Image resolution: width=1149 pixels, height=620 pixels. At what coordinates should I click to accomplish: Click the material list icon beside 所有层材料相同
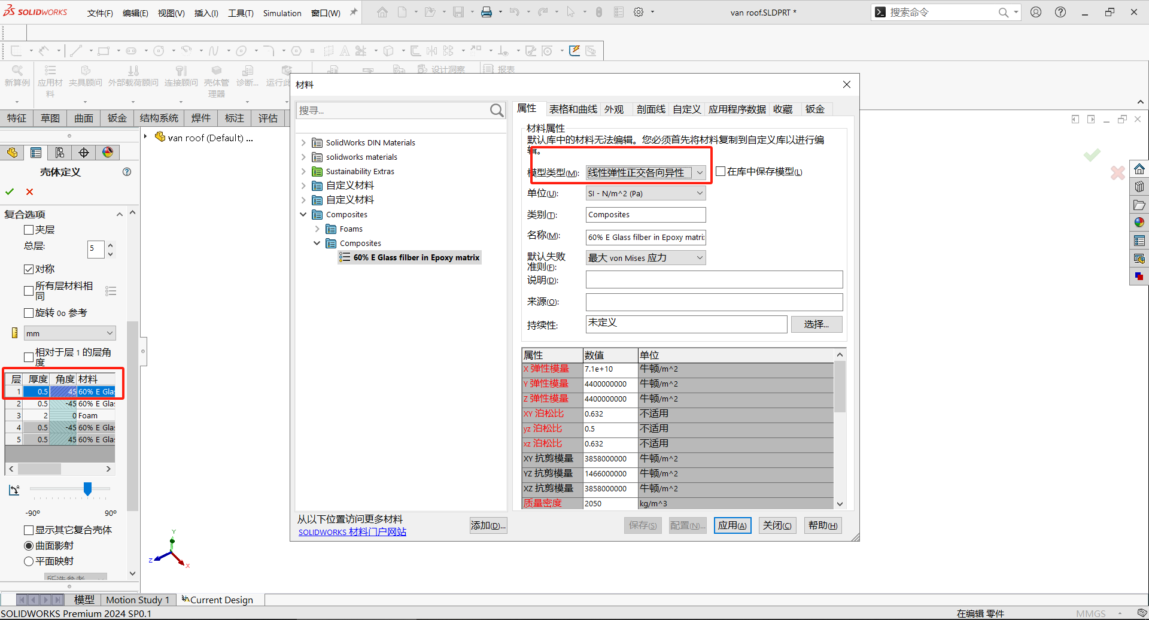[111, 291]
